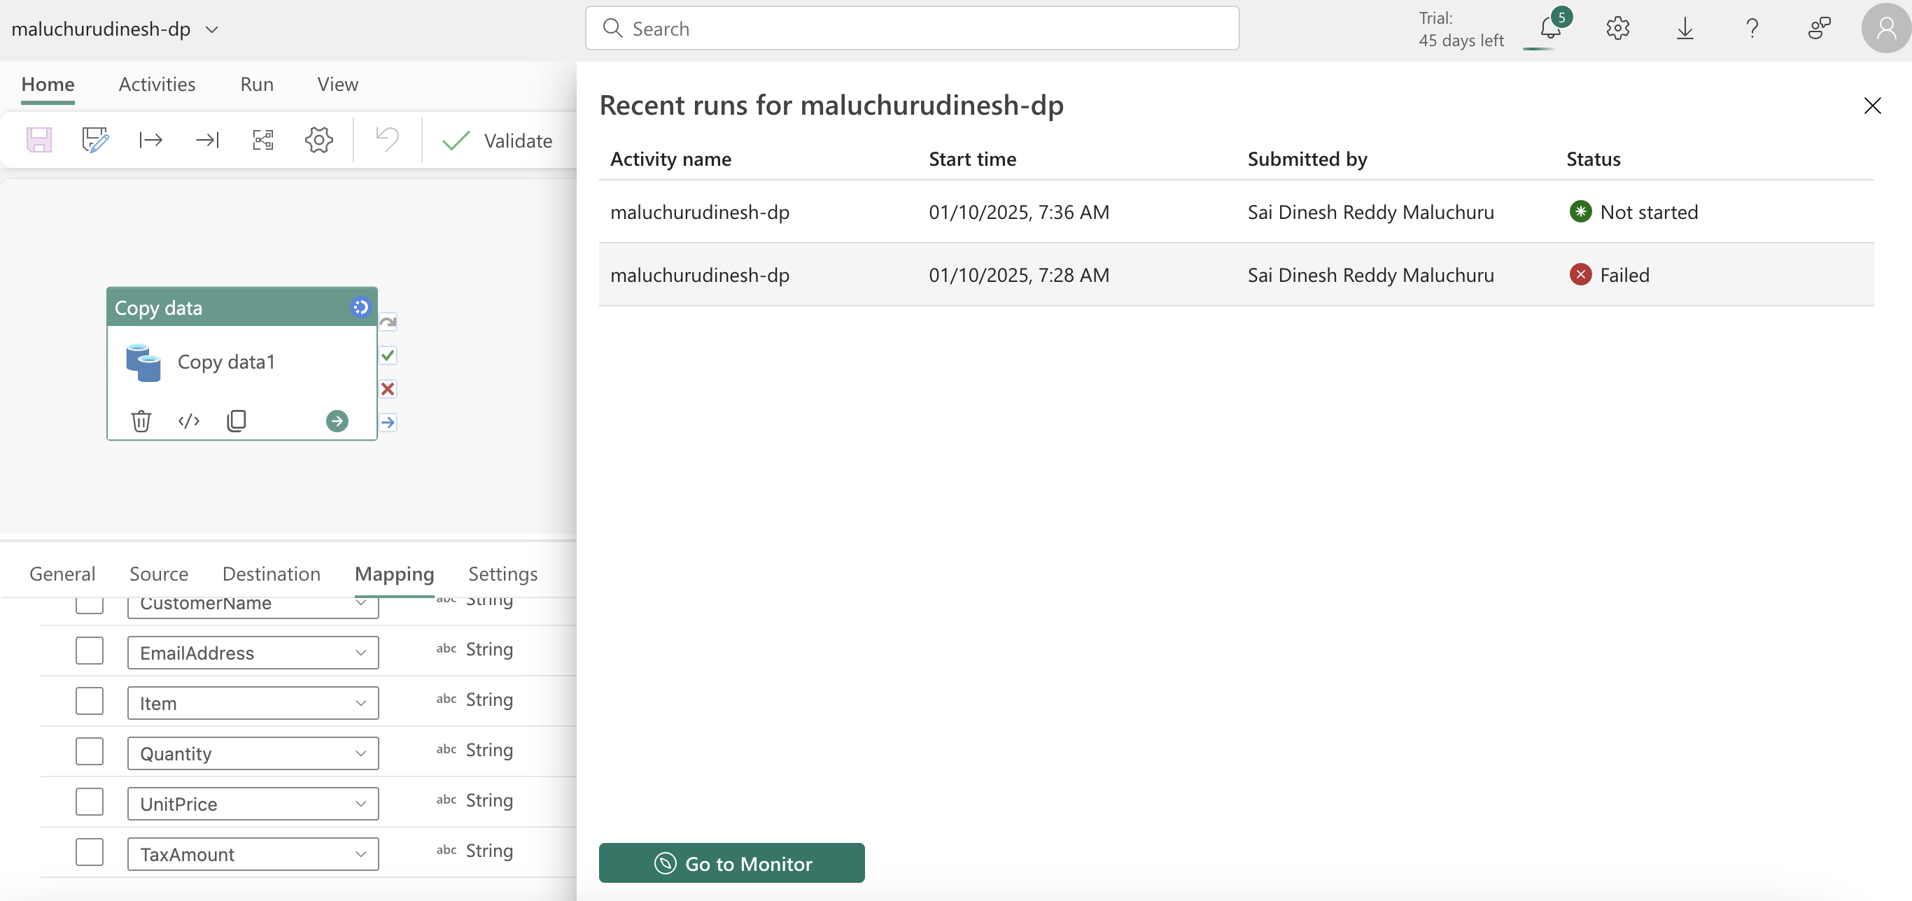Click the Go to Monitor button
Viewport: 1912px width, 901px height.
[x=731, y=863]
